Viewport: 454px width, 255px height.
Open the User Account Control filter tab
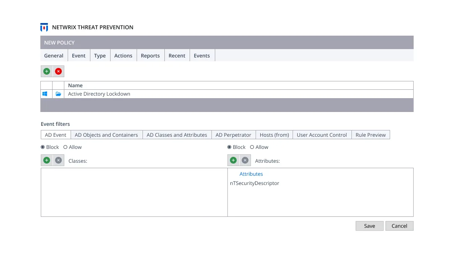point(322,135)
